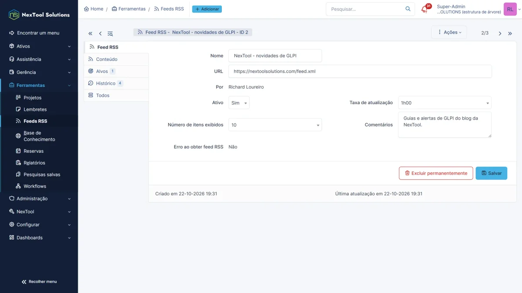Open Feeds RSS in the sidebar
The height and width of the screenshot is (293, 522).
tap(39, 121)
